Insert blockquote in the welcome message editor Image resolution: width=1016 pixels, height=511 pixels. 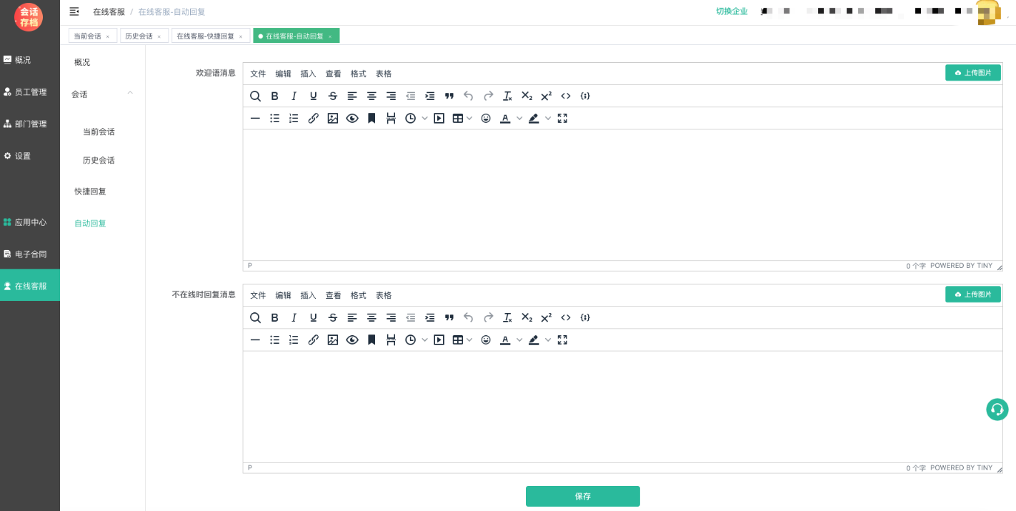(x=449, y=96)
